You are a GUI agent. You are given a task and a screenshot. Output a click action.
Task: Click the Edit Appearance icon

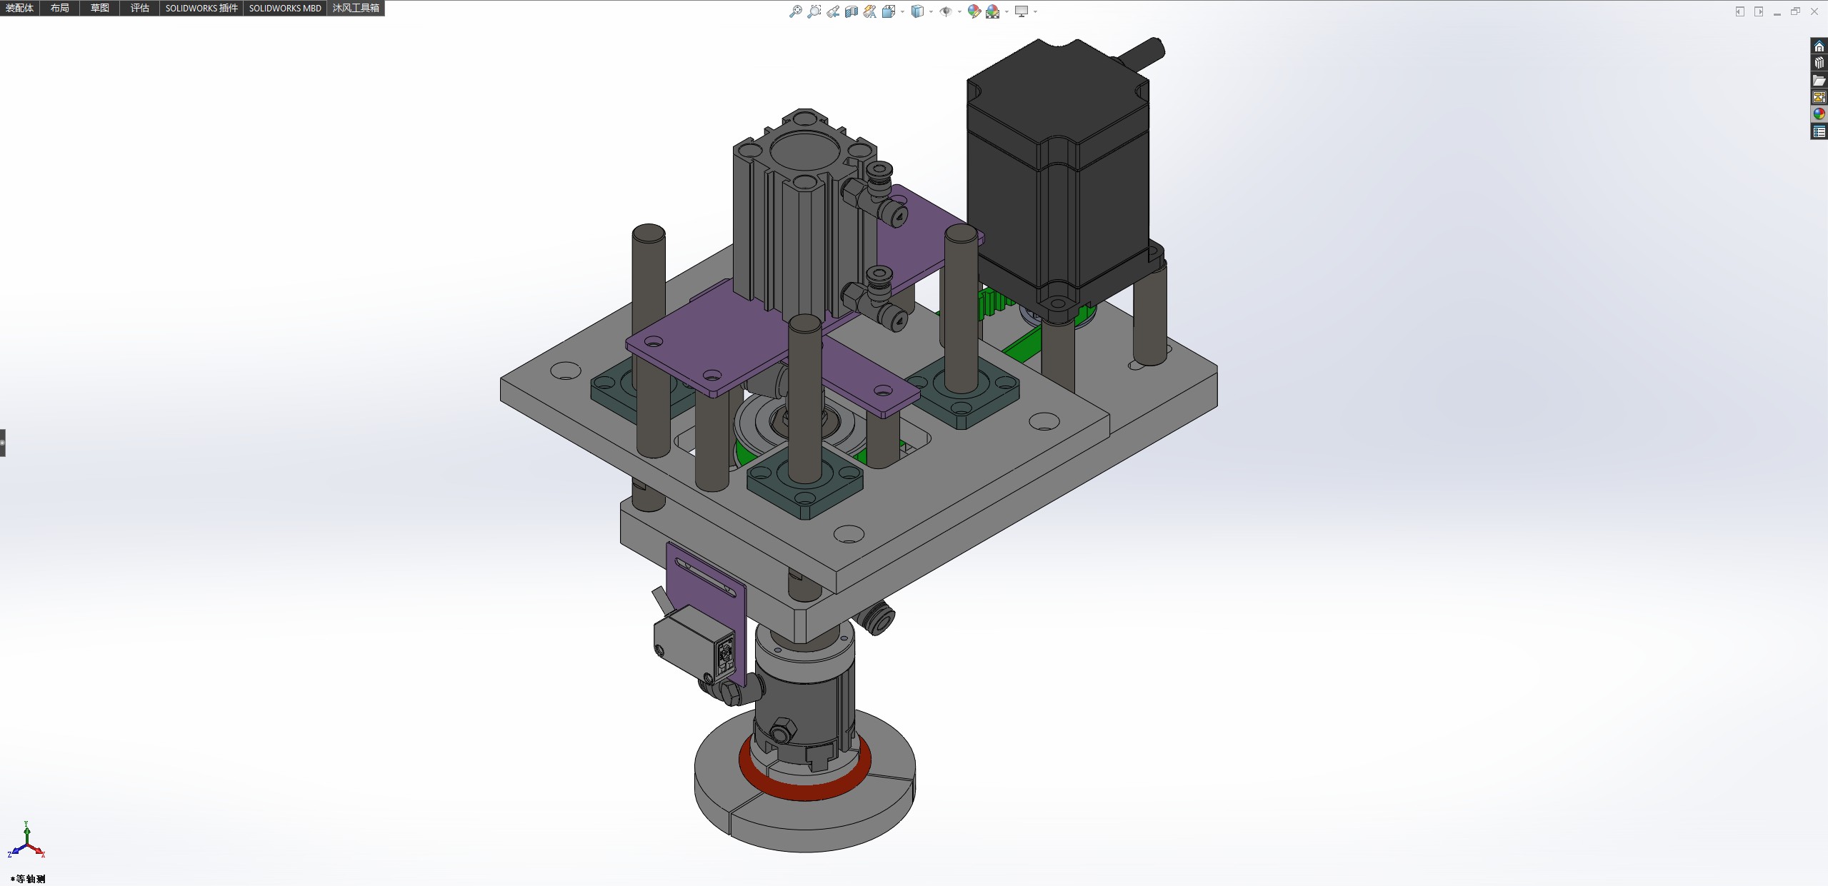(974, 11)
